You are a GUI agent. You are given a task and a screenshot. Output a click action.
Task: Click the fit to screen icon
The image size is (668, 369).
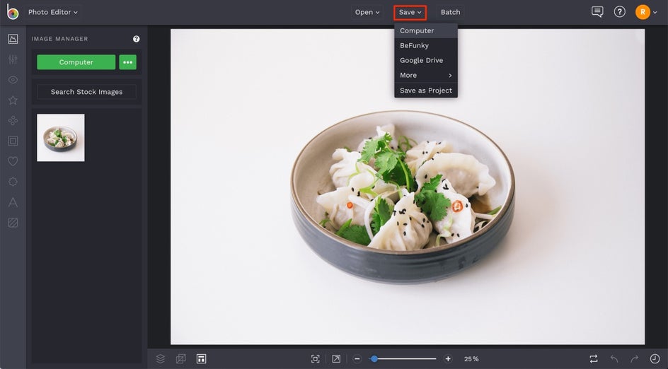[316, 359]
